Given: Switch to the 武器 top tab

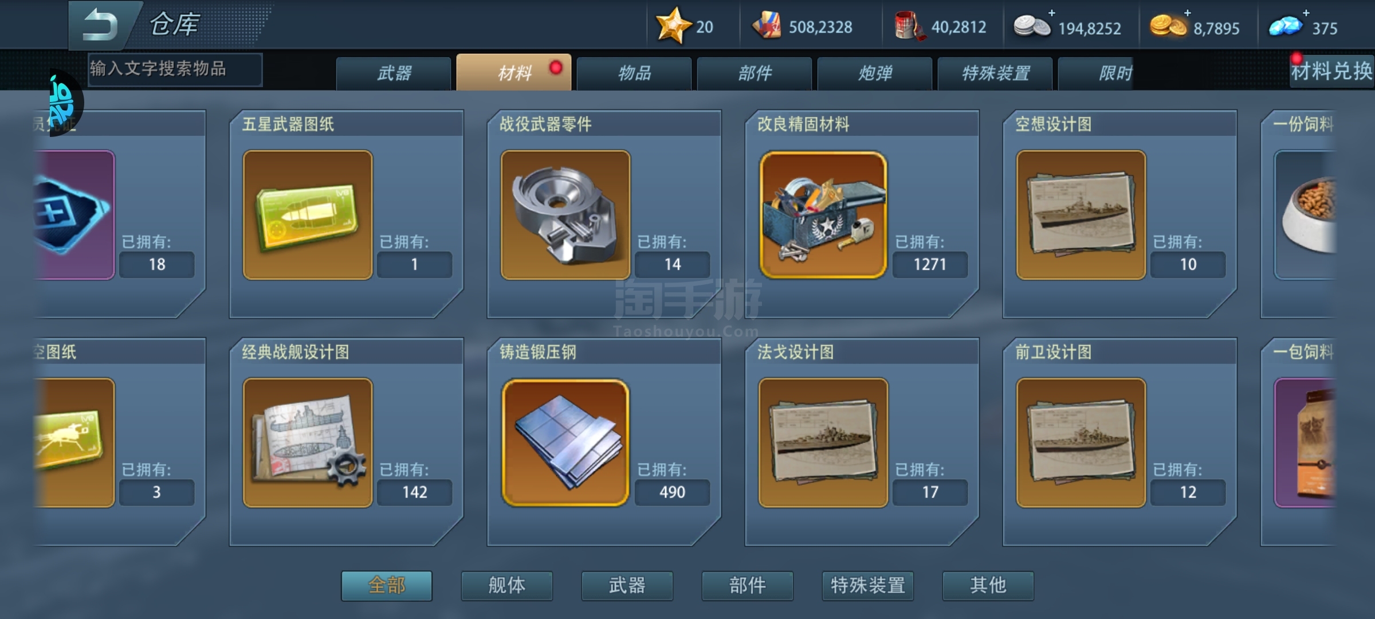Looking at the screenshot, I should [x=394, y=73].
